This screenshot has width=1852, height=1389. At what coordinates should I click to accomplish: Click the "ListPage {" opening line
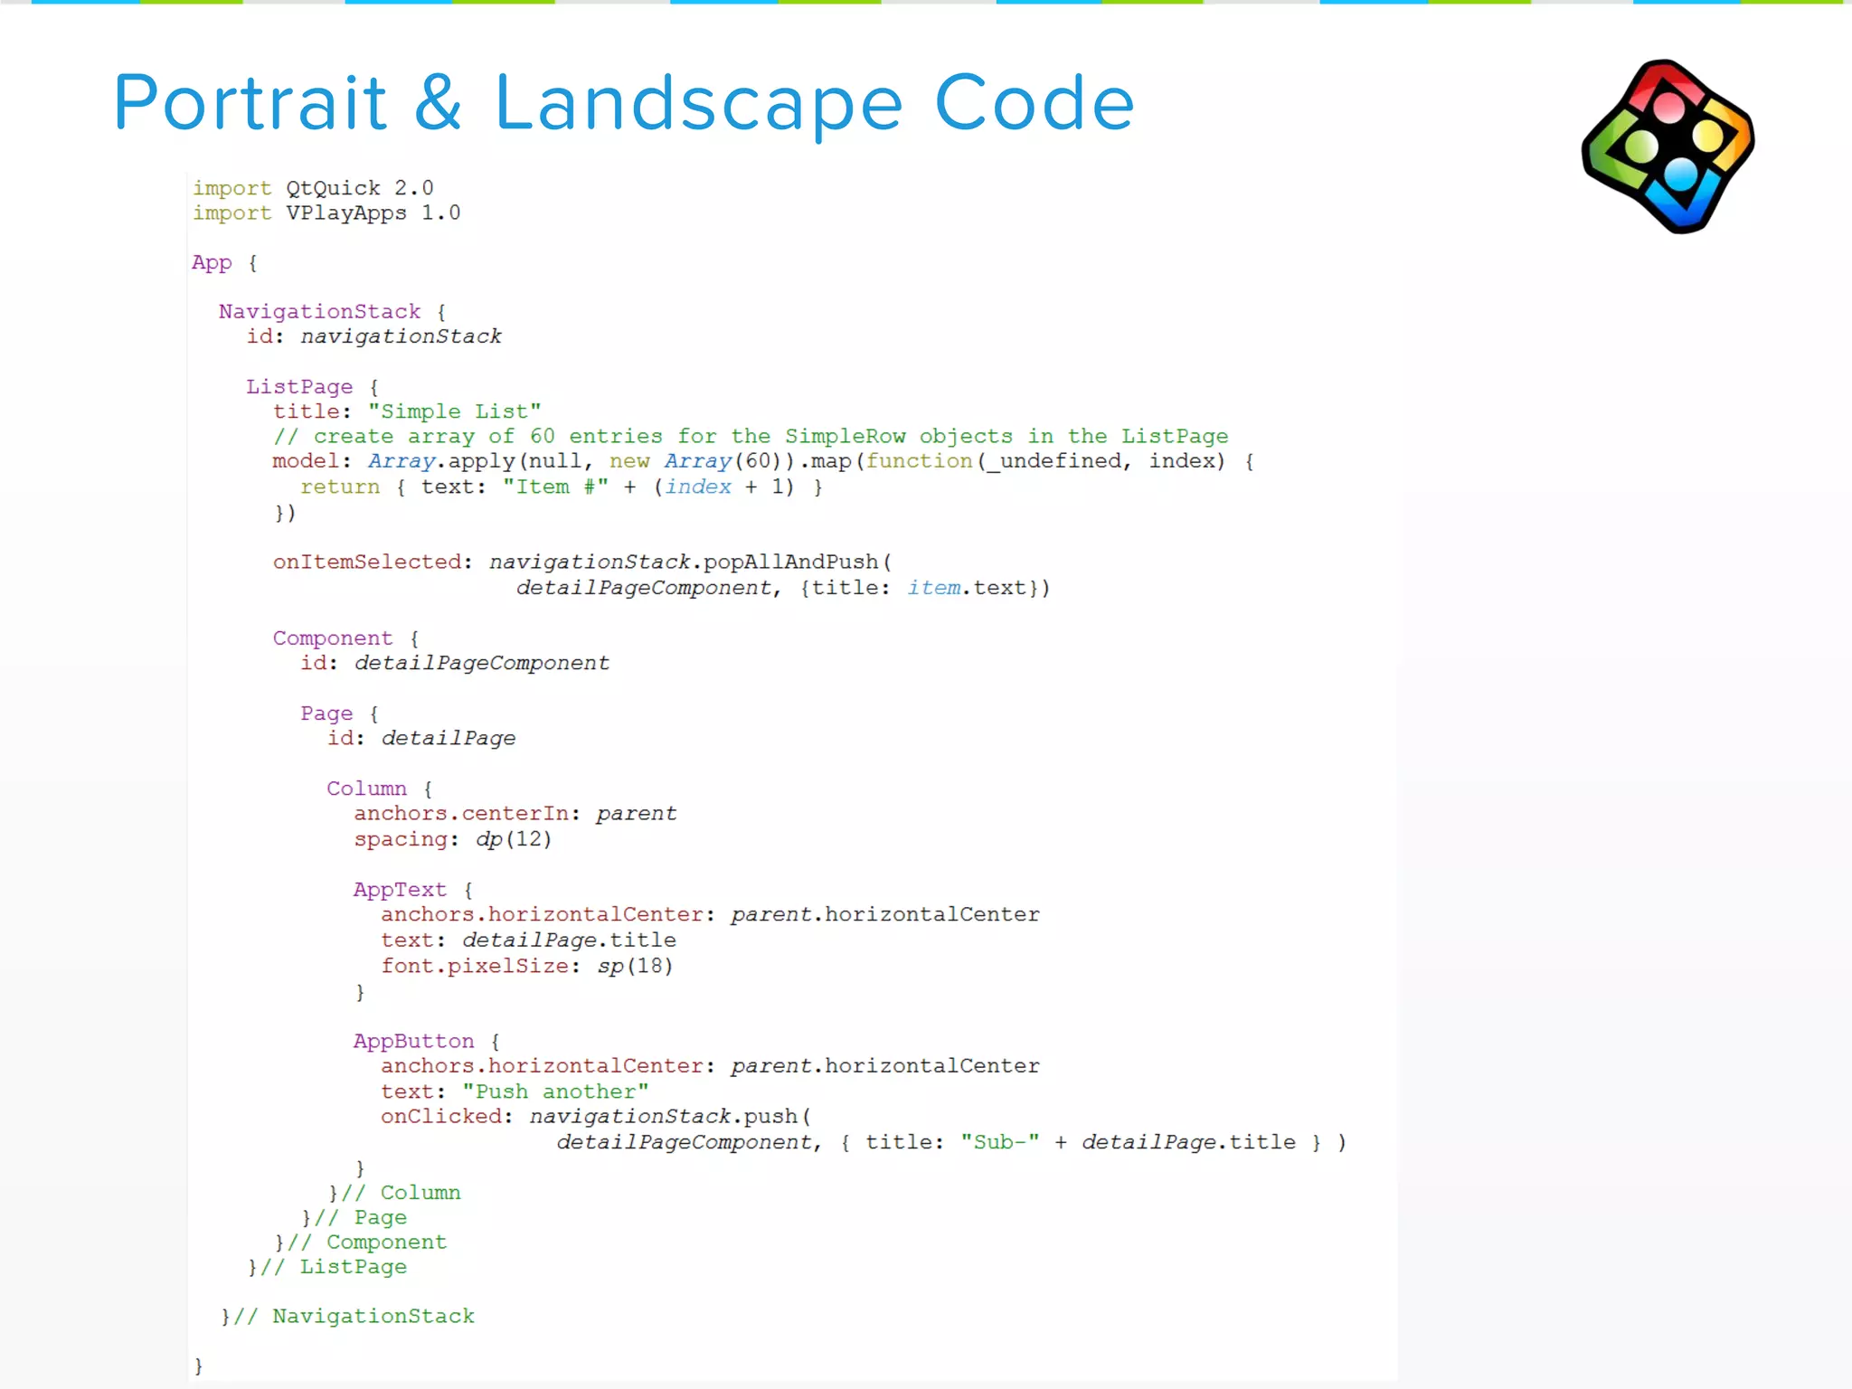pyautogui.click(x=313, y=387)
